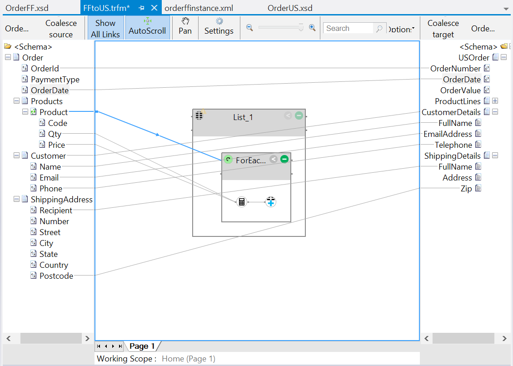
Task: Click the calculator functoid inside ForEach
Action: pyautogui.click(x=241, y=201)
